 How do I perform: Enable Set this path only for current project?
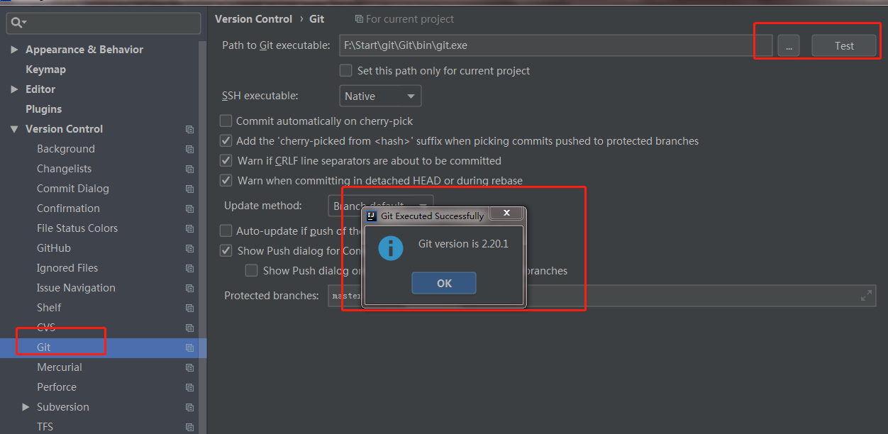[x=346, y=71]
